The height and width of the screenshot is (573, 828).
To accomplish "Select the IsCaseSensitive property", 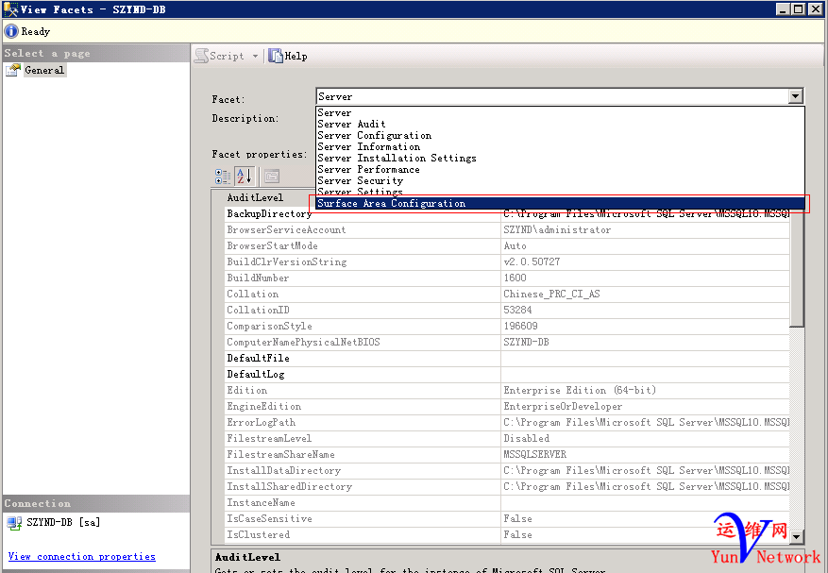I will click(269, 518).
